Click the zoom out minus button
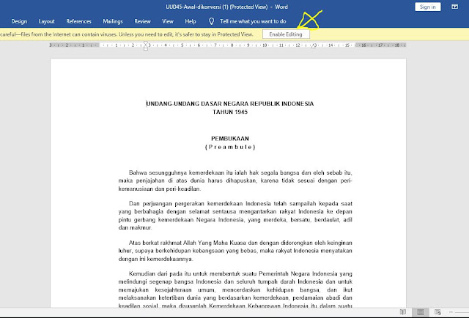This screenshot has height=318, width=469. [451, 312]
